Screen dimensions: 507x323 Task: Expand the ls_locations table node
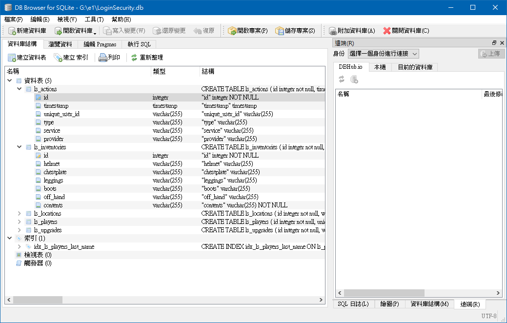(x=20, y=213)
